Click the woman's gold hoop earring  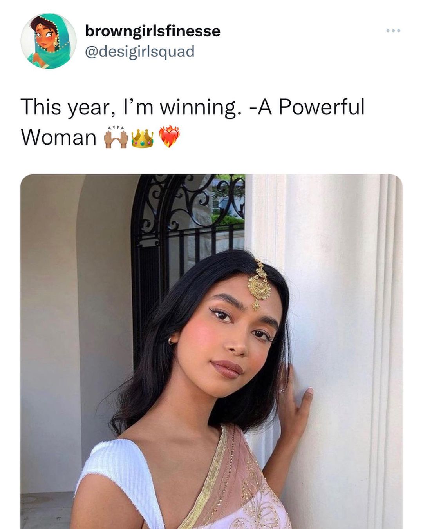click(x=172, y=340)
